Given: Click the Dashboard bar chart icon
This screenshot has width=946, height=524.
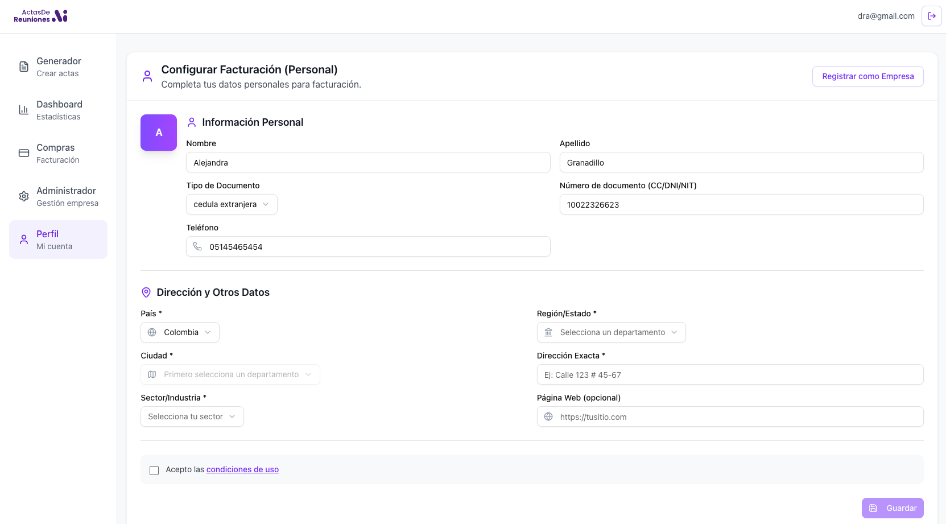Looking at the screenshot, I should (x=24, y=110).
